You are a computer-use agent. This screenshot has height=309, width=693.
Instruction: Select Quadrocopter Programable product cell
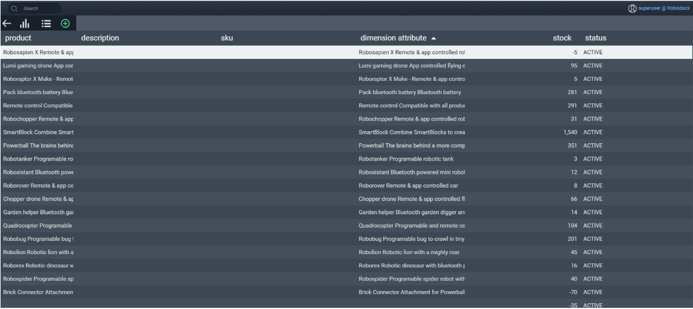pos(38,225)
